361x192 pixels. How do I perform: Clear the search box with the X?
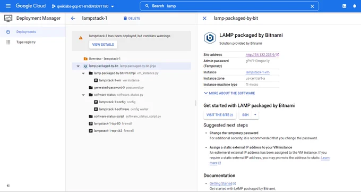coord(312,6)
